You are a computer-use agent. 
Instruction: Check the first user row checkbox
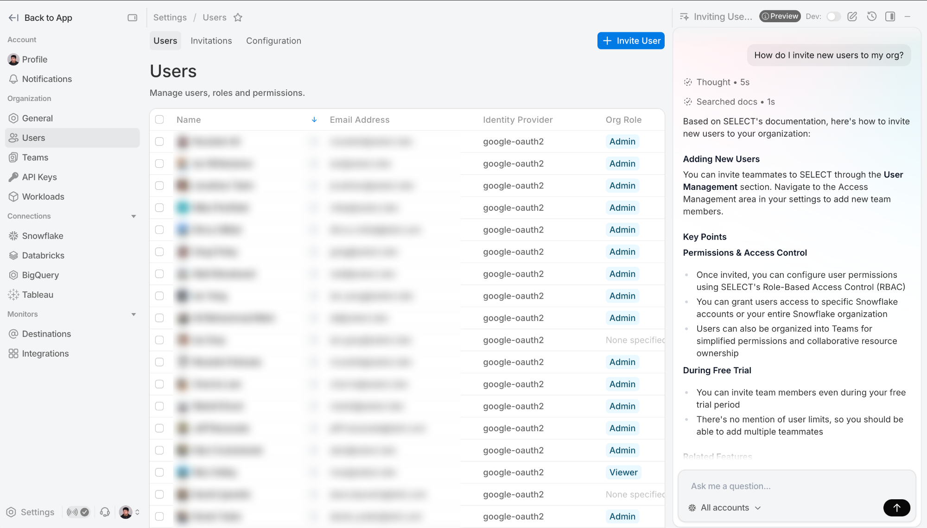tap(159, 142)
